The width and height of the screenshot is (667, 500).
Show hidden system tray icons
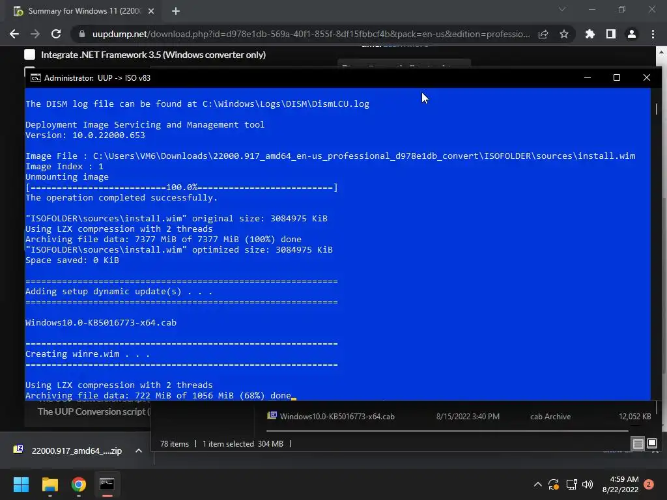pos(537,484)
